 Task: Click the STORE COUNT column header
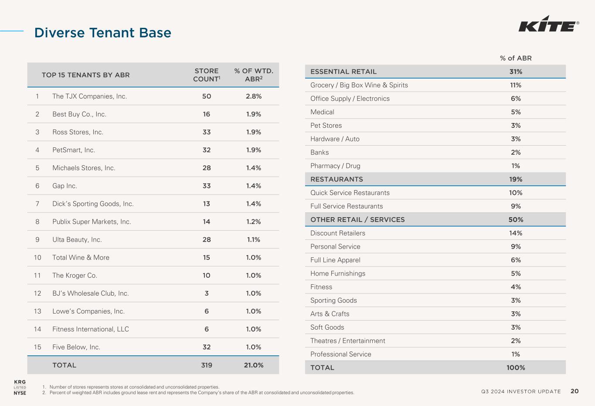click(x=207, y=75)
